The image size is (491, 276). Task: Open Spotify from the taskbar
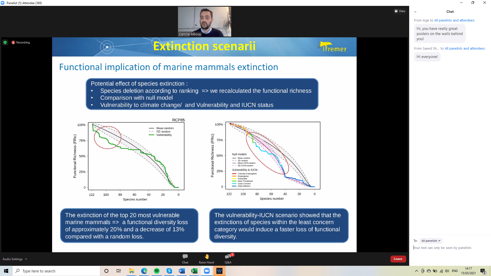pos(157,271)
